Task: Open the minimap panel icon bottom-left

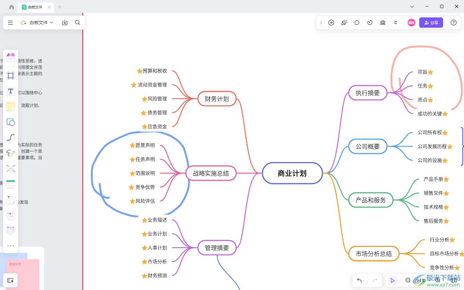Action: pos(10,280)
